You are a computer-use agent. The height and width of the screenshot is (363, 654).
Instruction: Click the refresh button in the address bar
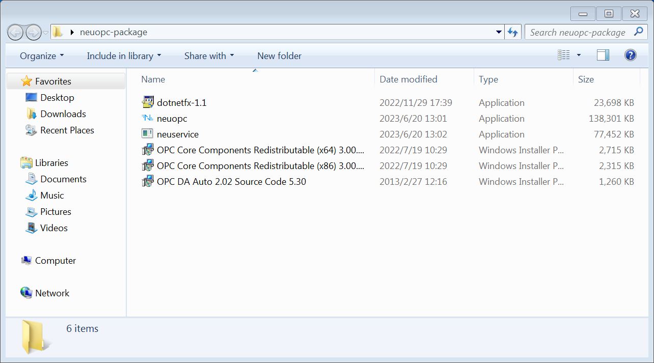point(513,32)
